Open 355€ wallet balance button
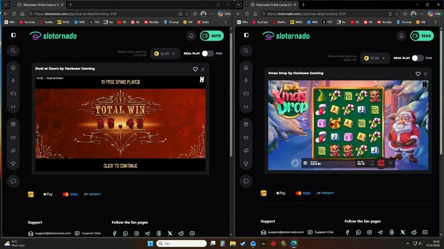Image resolution: width=444 pixels, height=249 pixels. coord(422,36)
